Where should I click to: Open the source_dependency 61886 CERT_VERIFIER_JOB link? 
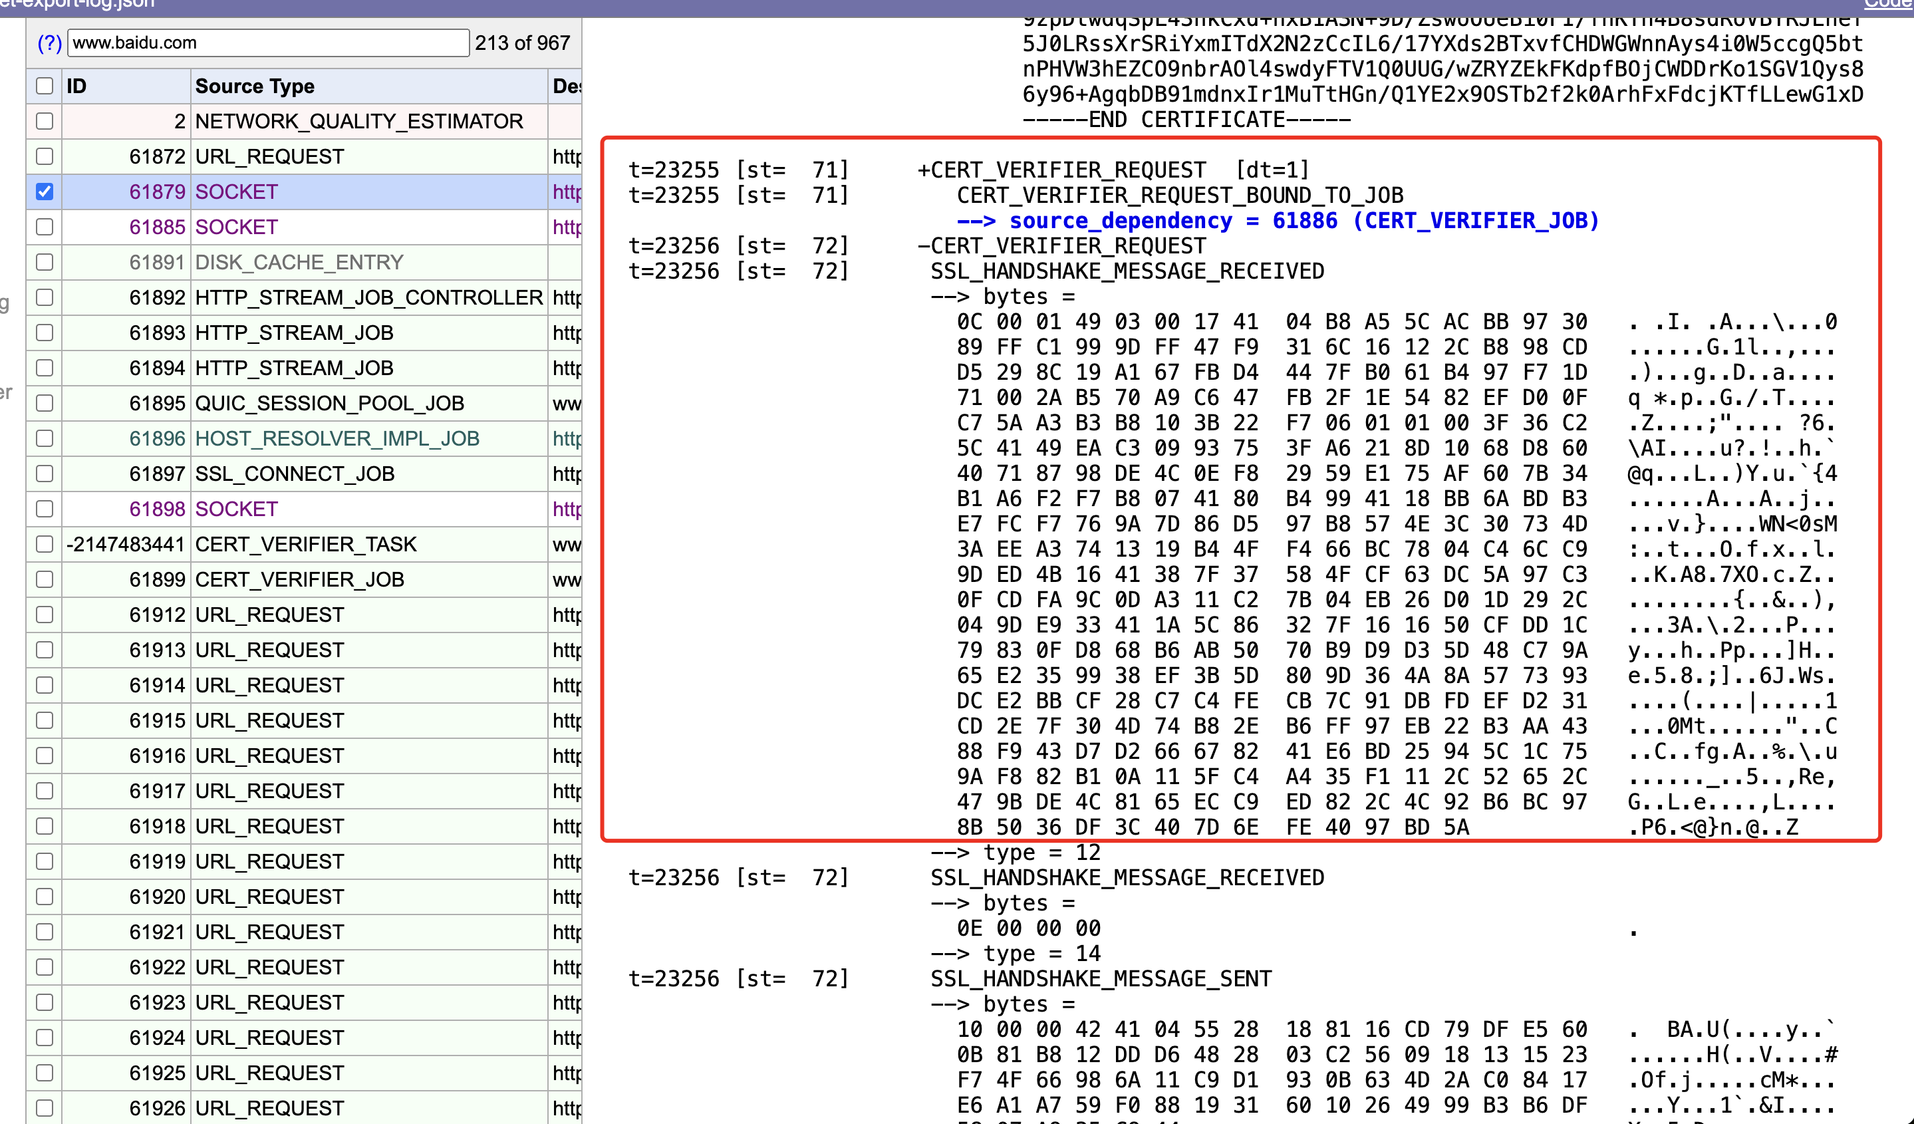pos(1303,221)
